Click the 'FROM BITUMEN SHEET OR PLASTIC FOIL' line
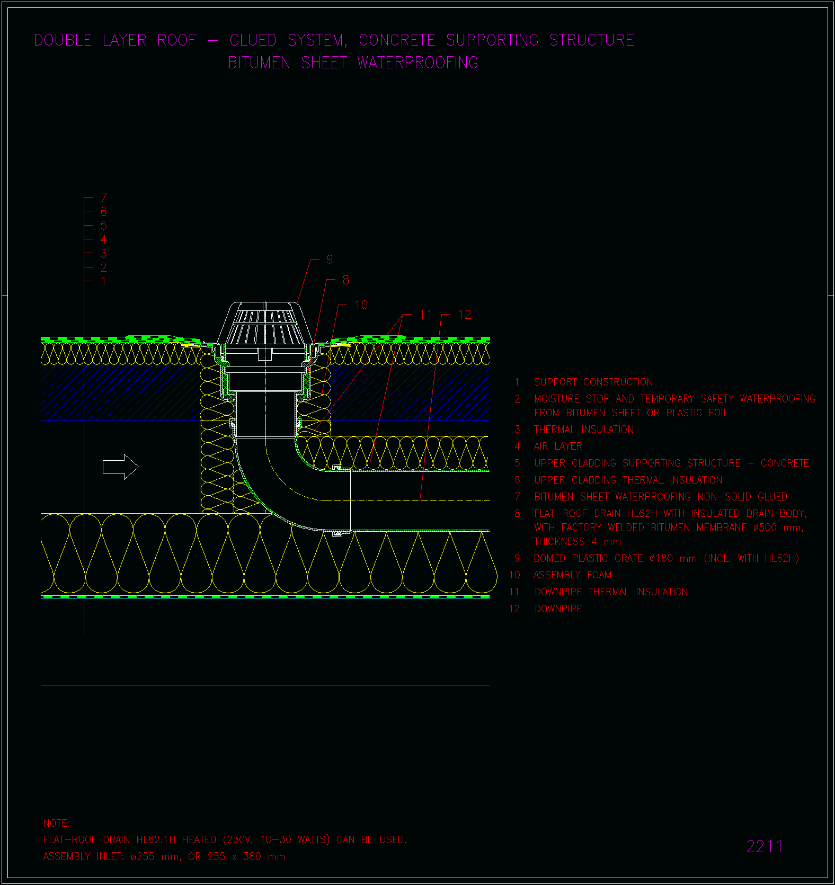The height and width of the screenshot is (885, 835). point(631,413)
